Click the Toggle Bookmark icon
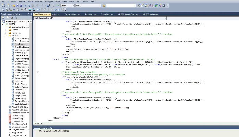This screenshot has height=137, width=239. [38, 10]
